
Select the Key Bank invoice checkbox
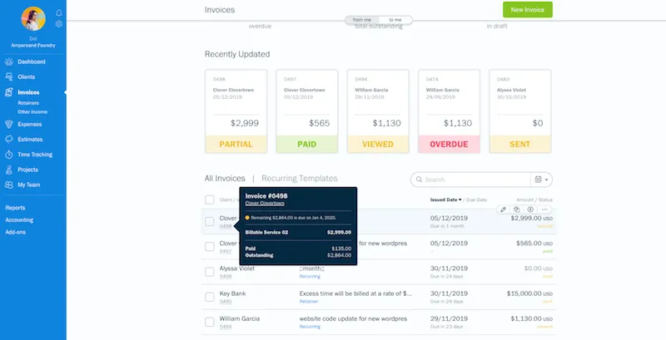pos(210,297)
